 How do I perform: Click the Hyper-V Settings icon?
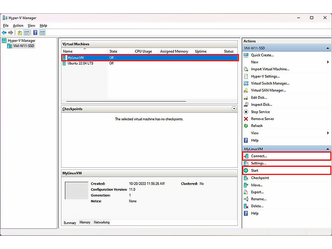(246, 76)
